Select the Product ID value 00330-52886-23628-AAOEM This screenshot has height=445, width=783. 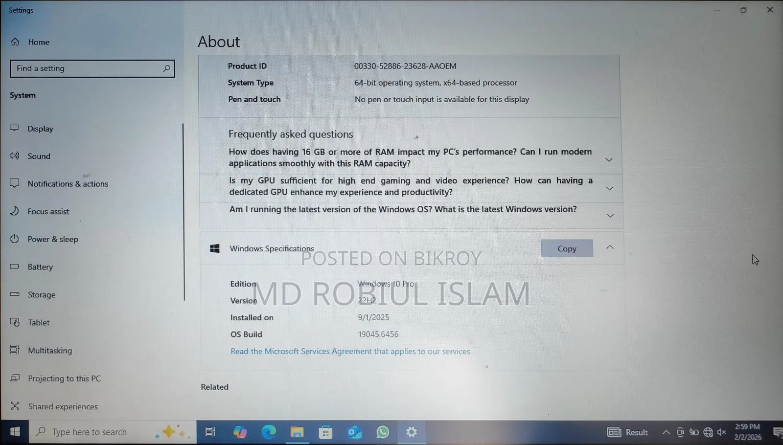405,66
